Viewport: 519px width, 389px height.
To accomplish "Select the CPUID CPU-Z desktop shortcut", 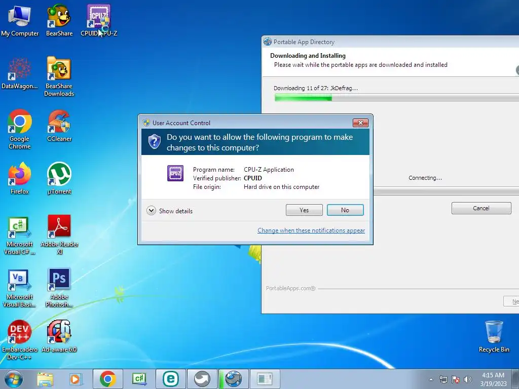I will click(x=99, y=21).
